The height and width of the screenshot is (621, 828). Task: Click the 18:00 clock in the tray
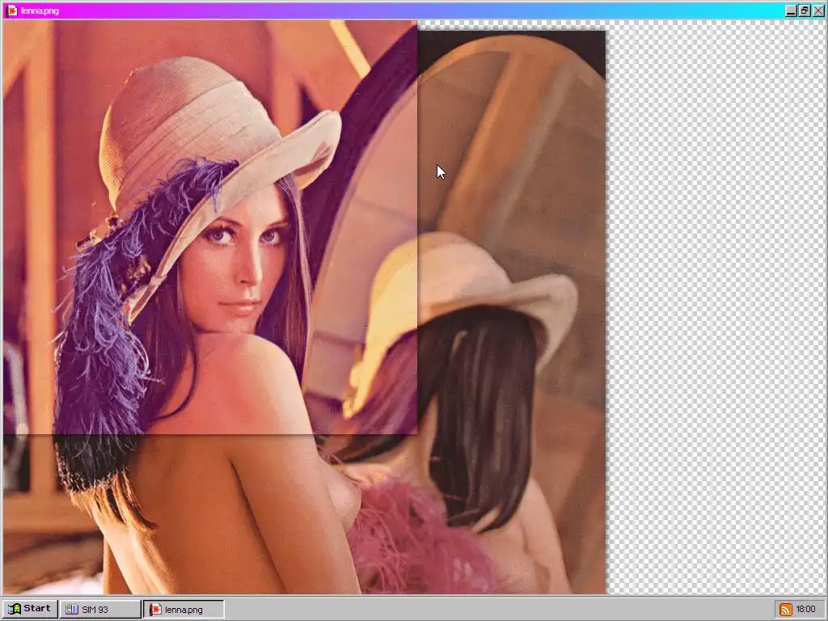[806, 610]
